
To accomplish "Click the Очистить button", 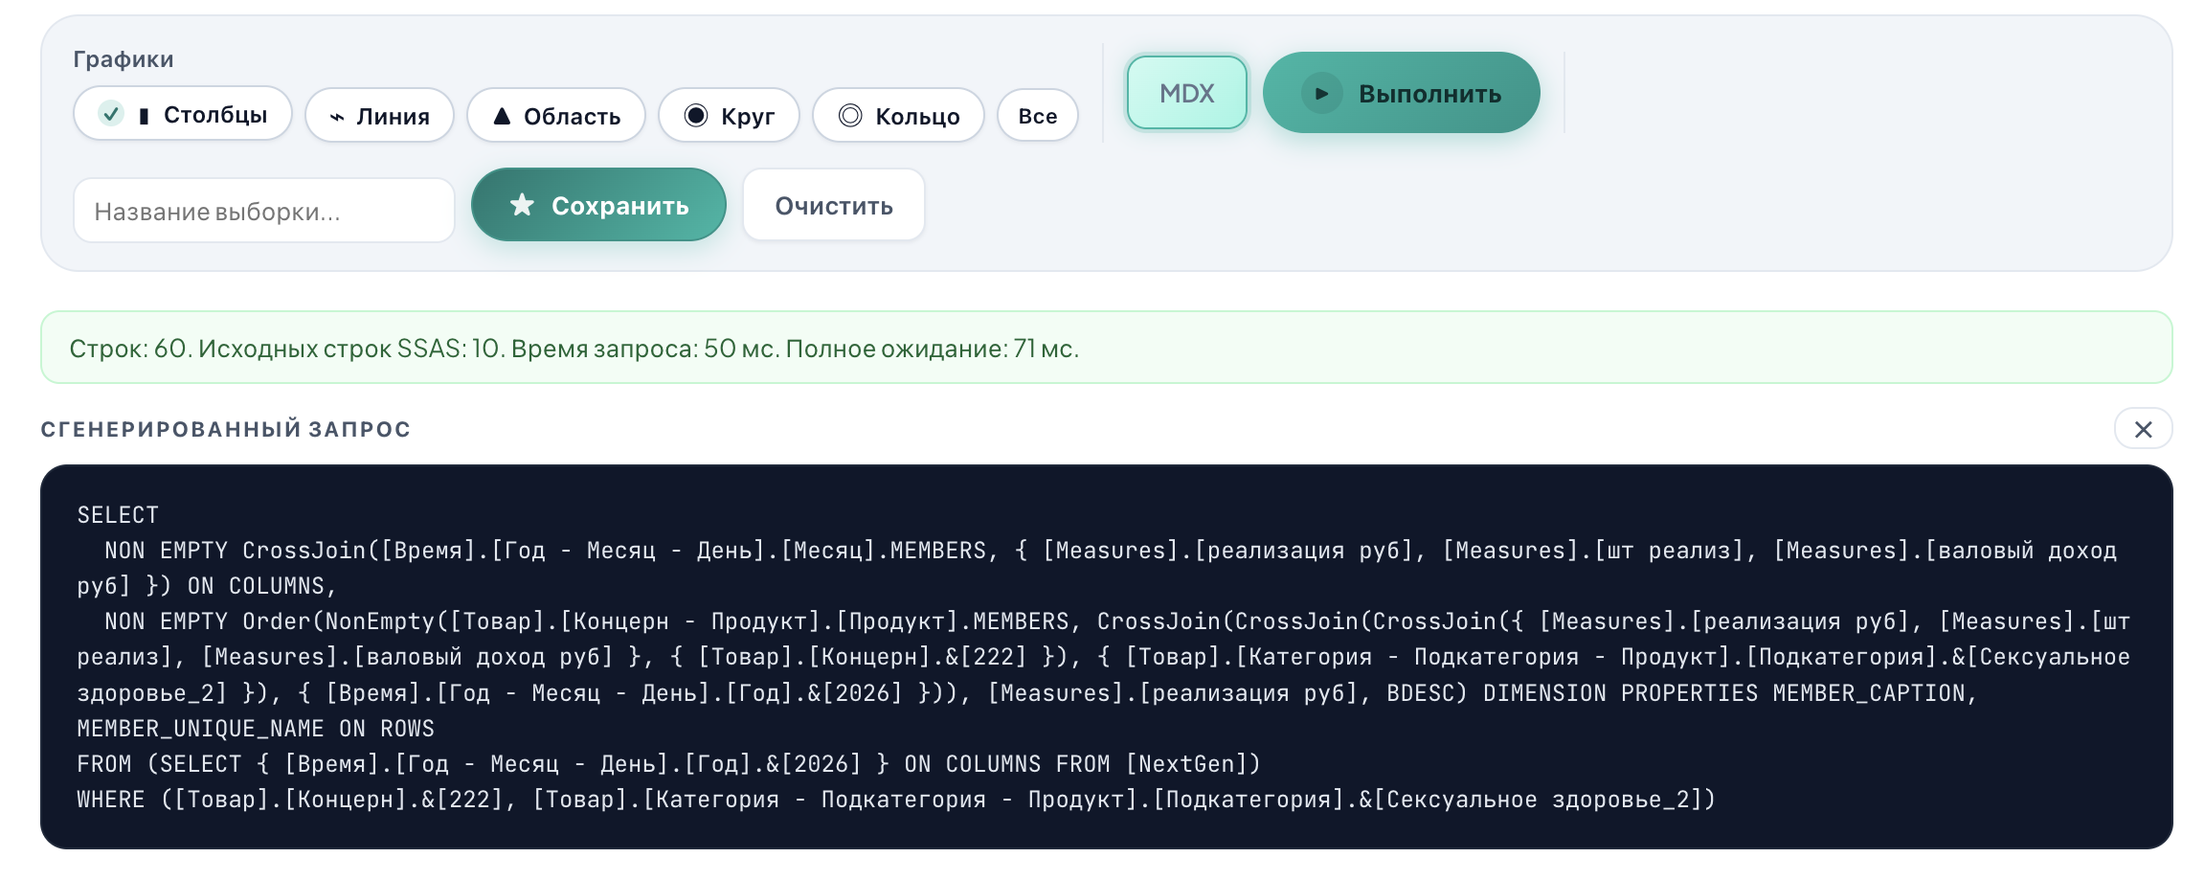I will pyautogui.click(x=834, y=205).
